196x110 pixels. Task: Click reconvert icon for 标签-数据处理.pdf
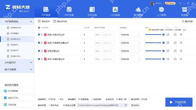[168, 59]
